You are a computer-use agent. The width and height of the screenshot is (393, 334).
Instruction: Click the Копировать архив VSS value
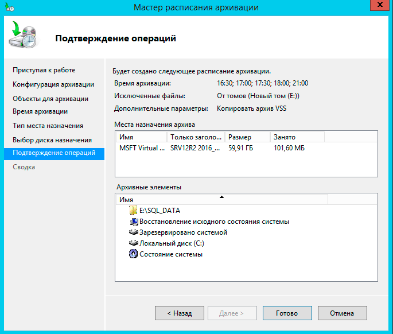252,108
